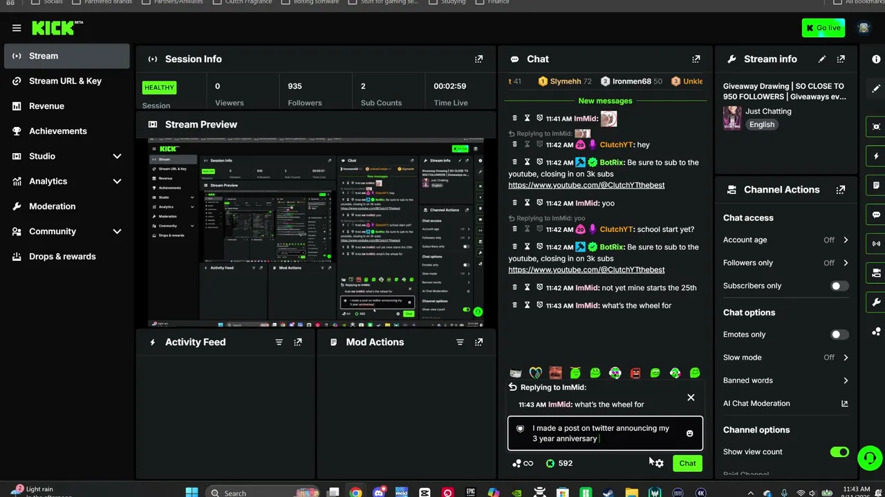This screenshot has width=885, height=497.
Task: Pop out the Mod Actions panel
Action: 478,342
